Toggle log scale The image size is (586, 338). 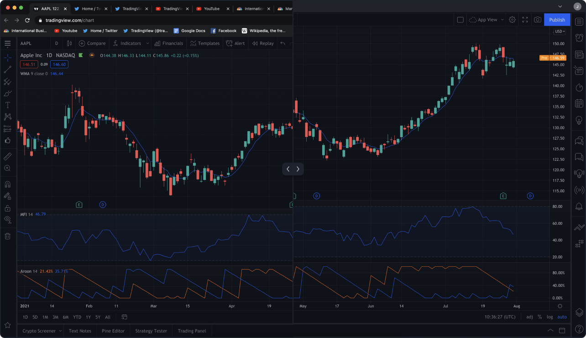point(550,317)
